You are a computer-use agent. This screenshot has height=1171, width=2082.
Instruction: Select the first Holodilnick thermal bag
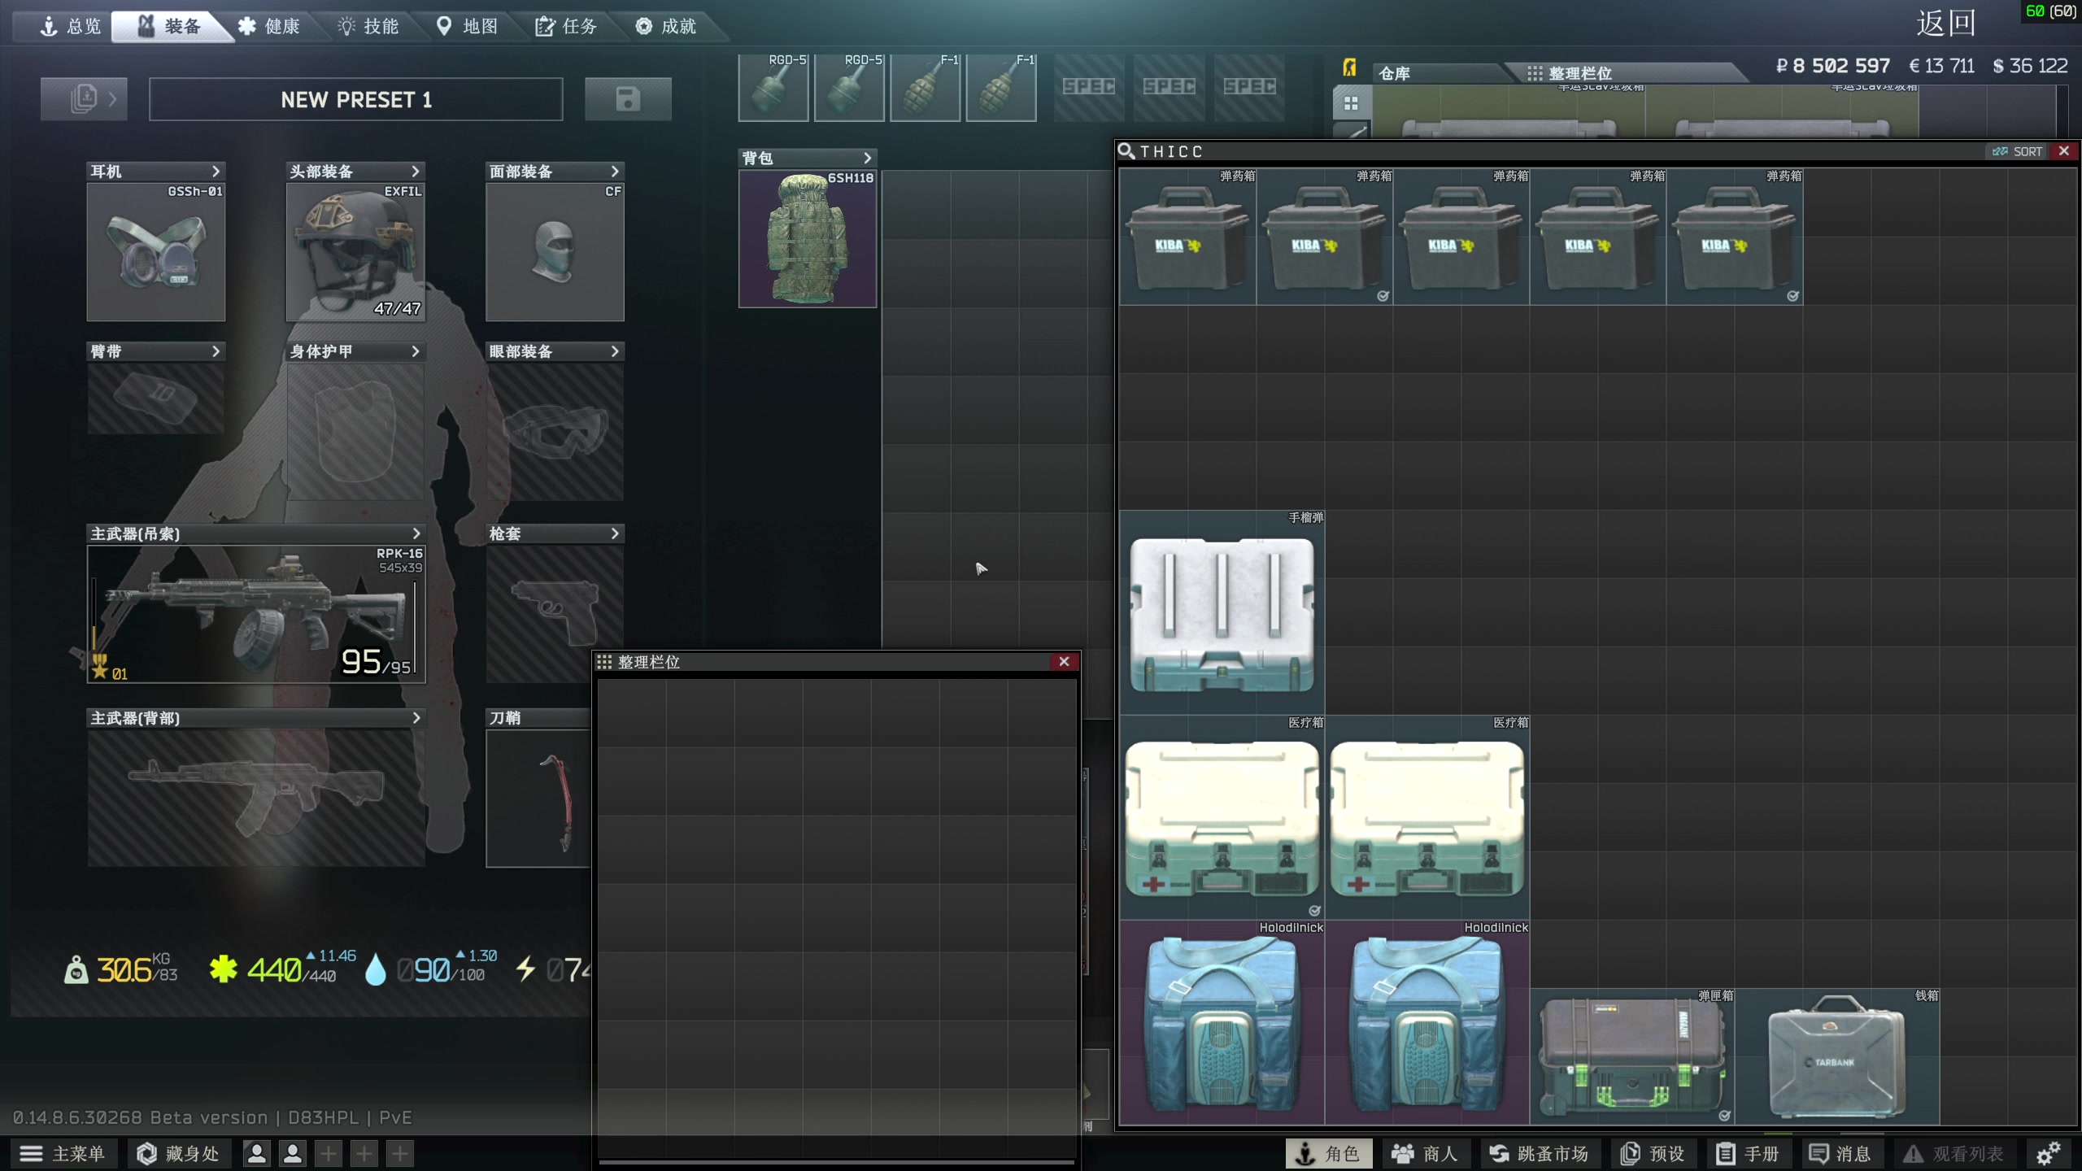tap(1222, 1022)
